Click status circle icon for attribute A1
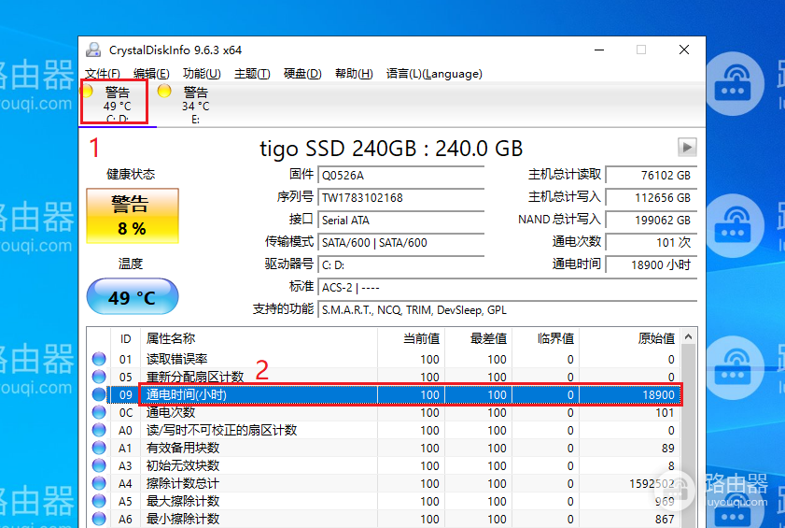The image size is (785, 528). point(99,448)
